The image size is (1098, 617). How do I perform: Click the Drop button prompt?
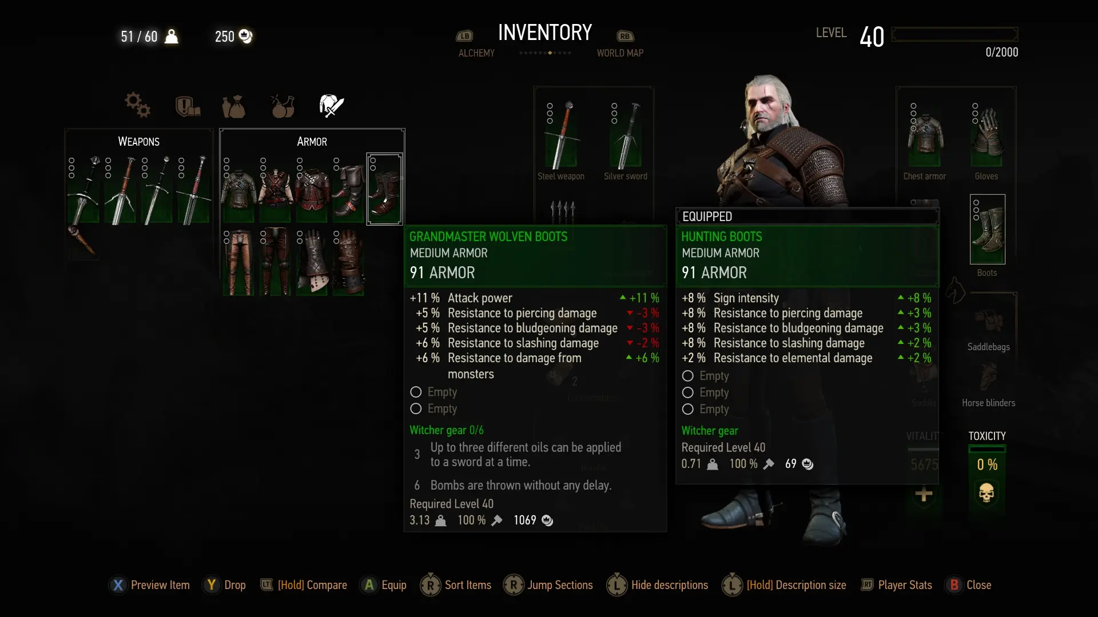click(224, 585)
